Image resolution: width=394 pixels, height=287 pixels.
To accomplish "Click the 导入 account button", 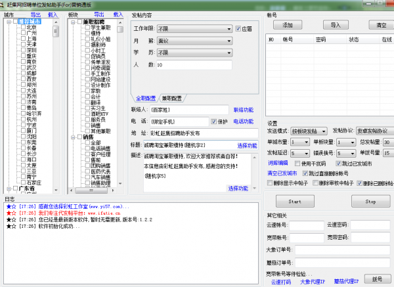I will [335, 25].
